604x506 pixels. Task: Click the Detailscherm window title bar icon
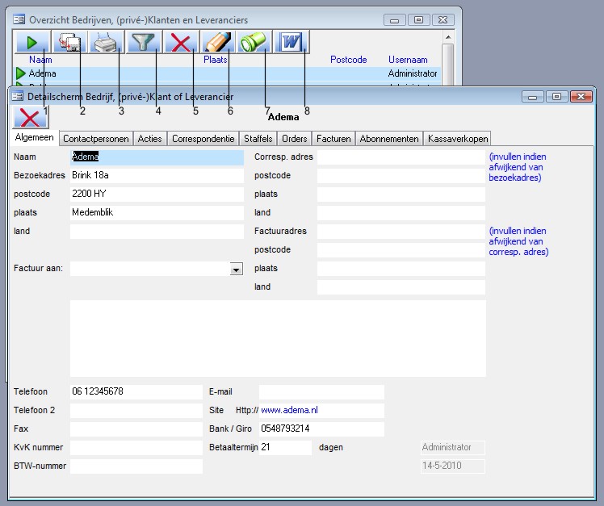click(17, 96)
